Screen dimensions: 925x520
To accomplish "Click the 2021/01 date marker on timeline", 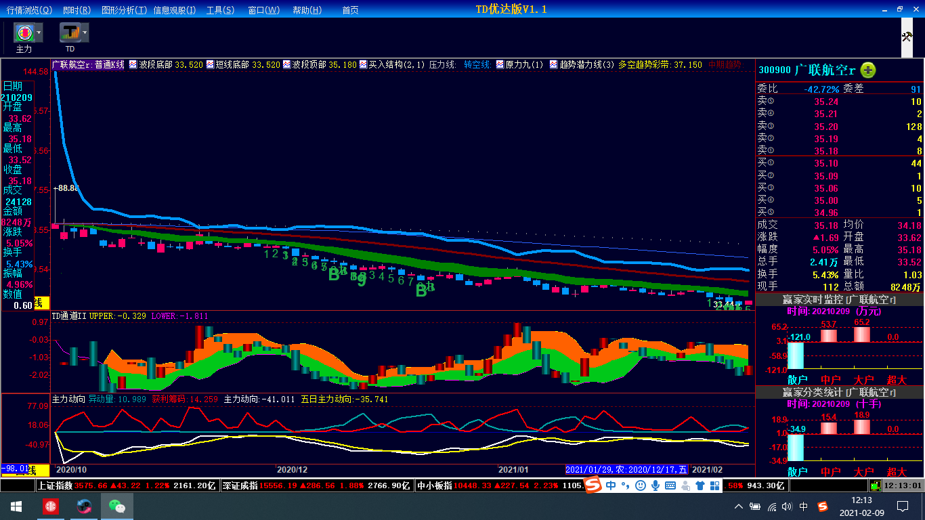I will click(x=513, y=469).
